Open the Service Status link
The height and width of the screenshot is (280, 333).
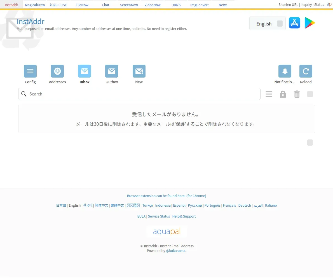[x=159, y=216]
